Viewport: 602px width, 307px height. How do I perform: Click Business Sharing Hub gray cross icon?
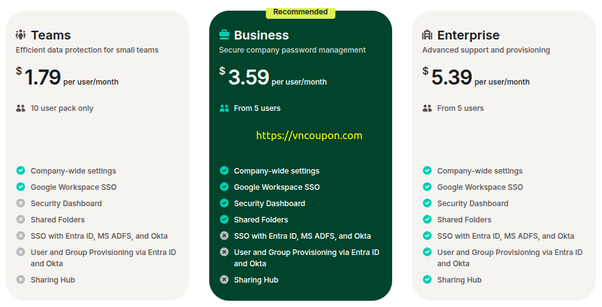point(224,280)
